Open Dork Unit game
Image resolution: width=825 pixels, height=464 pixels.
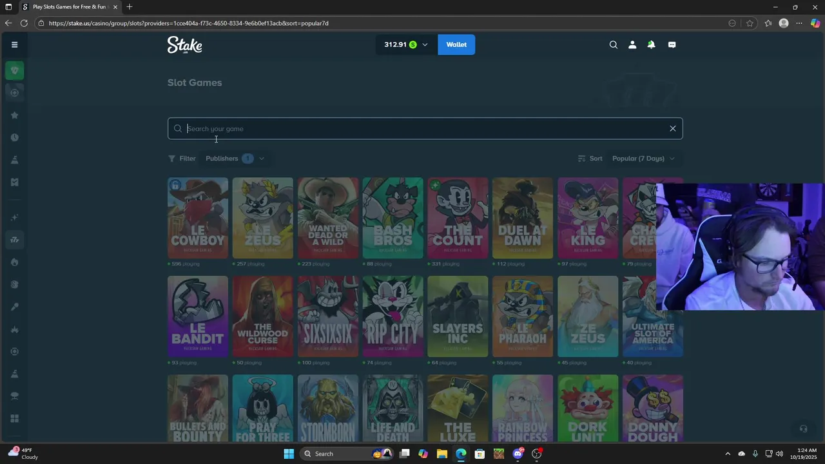click(x=588, y=409)
